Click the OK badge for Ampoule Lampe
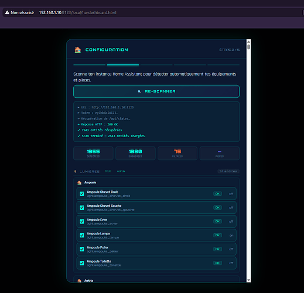304x293 pixels. coord(217,235)
